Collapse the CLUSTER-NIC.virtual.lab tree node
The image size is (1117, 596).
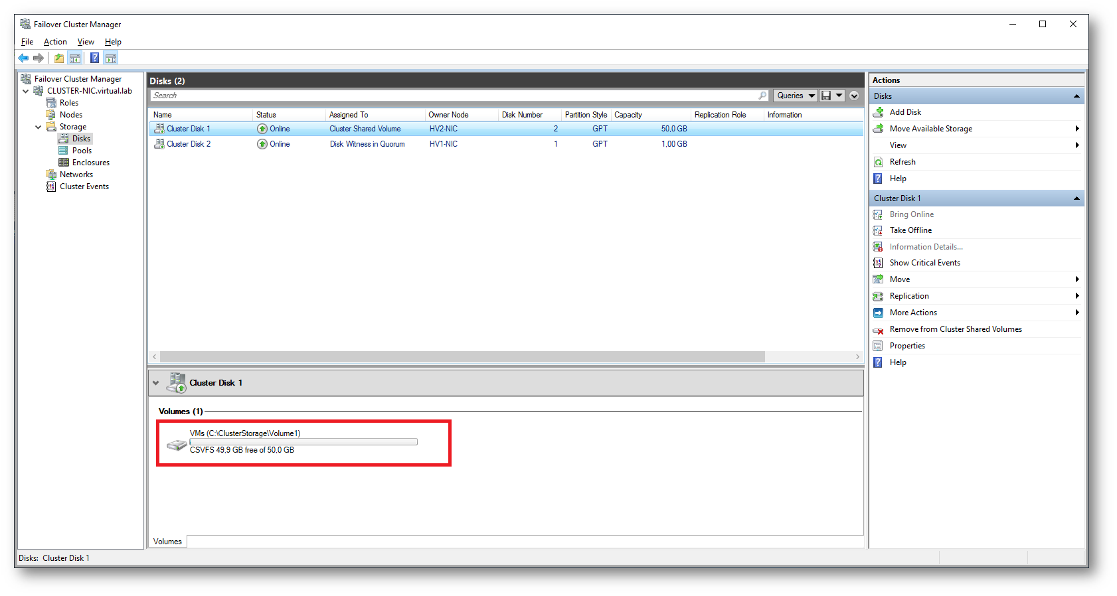coord(26,91)
